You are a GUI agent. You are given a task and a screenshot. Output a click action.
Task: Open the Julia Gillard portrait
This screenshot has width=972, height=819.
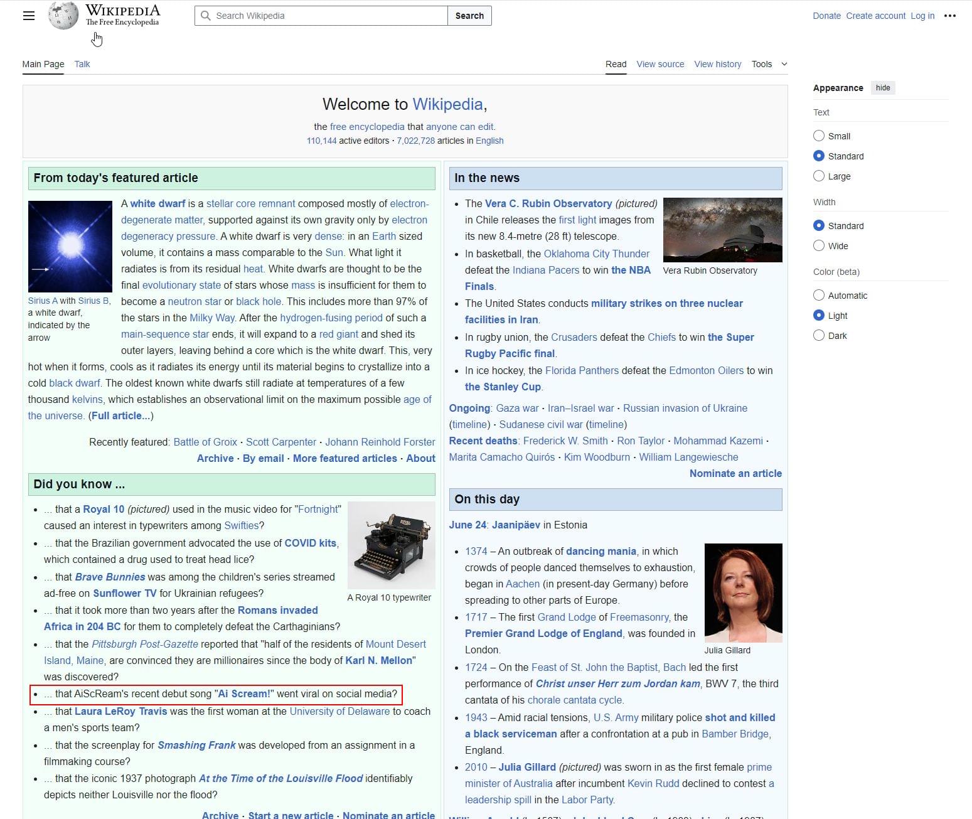pos(744,593)
